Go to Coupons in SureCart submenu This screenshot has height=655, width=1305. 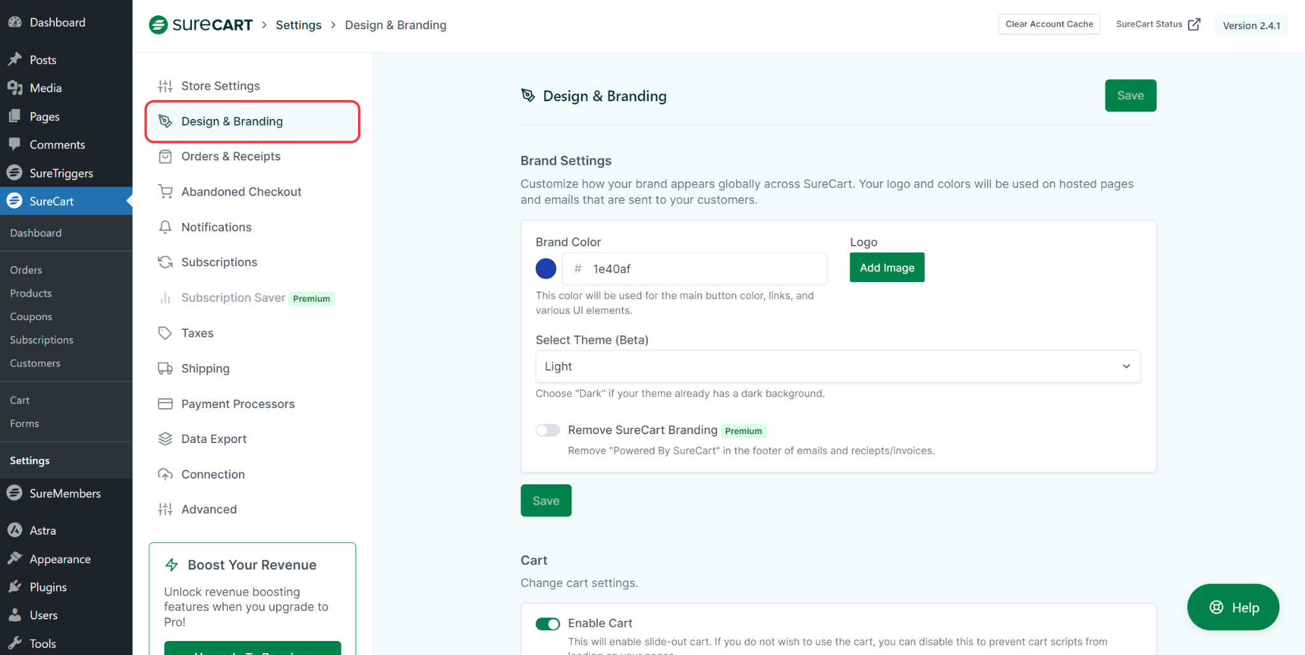click(31, 316)
